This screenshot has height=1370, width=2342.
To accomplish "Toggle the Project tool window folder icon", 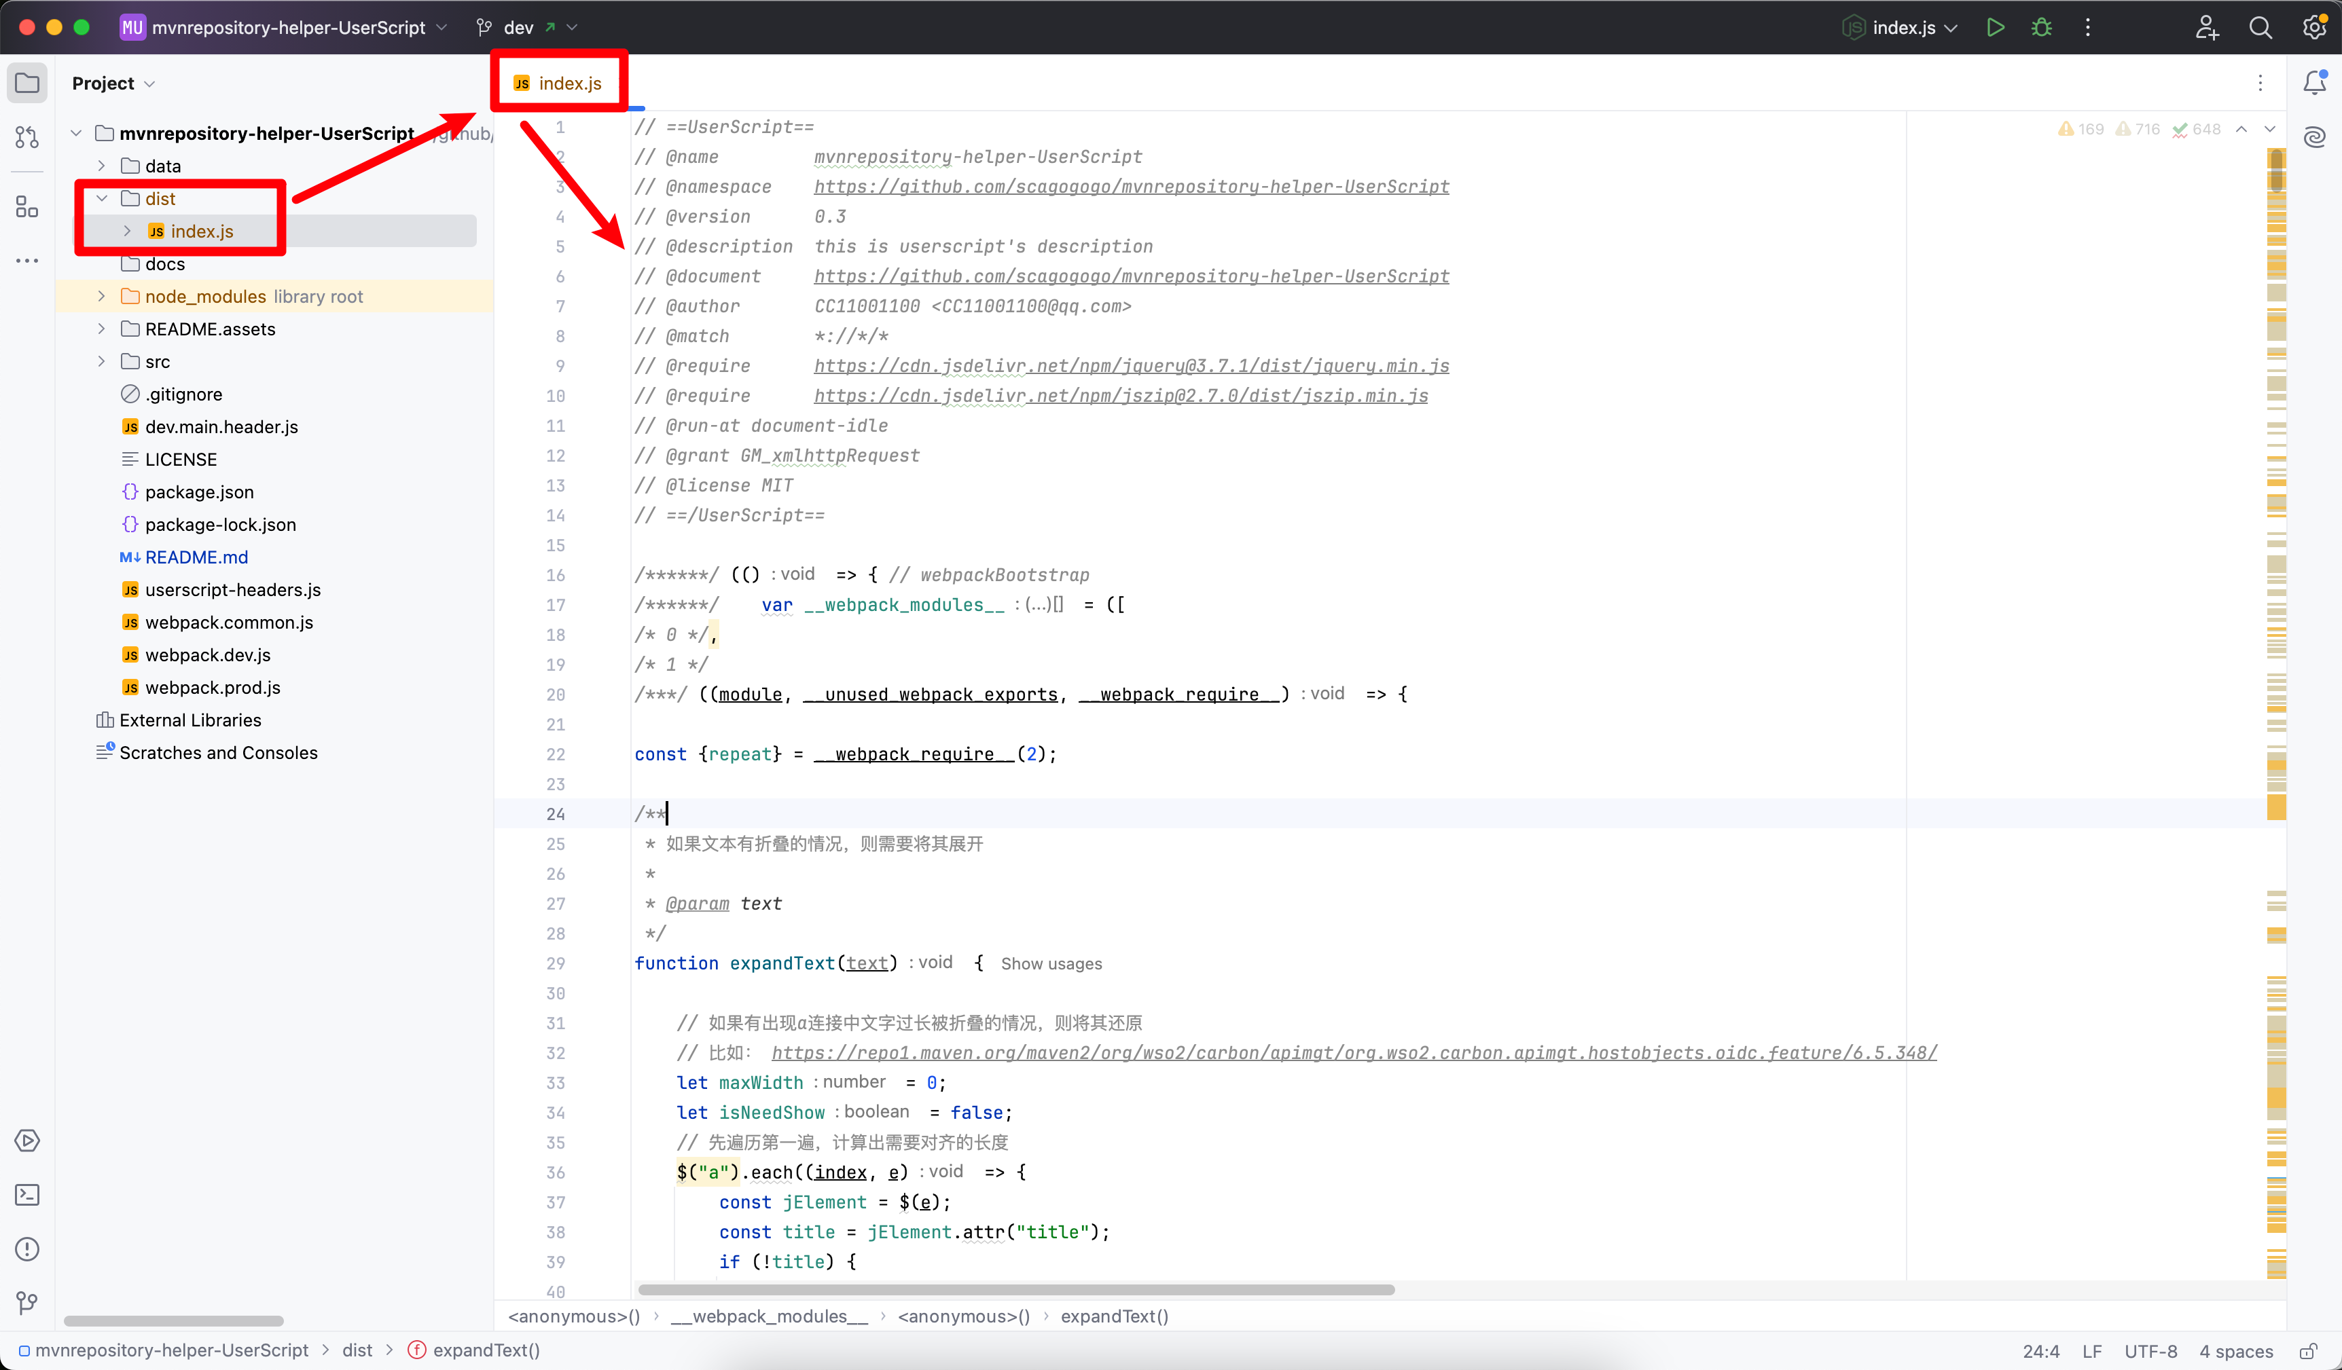I will (x=27, y=83).
